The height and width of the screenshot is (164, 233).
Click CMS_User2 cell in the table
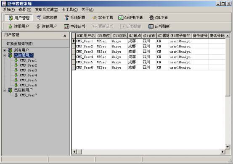click(86, 47)
